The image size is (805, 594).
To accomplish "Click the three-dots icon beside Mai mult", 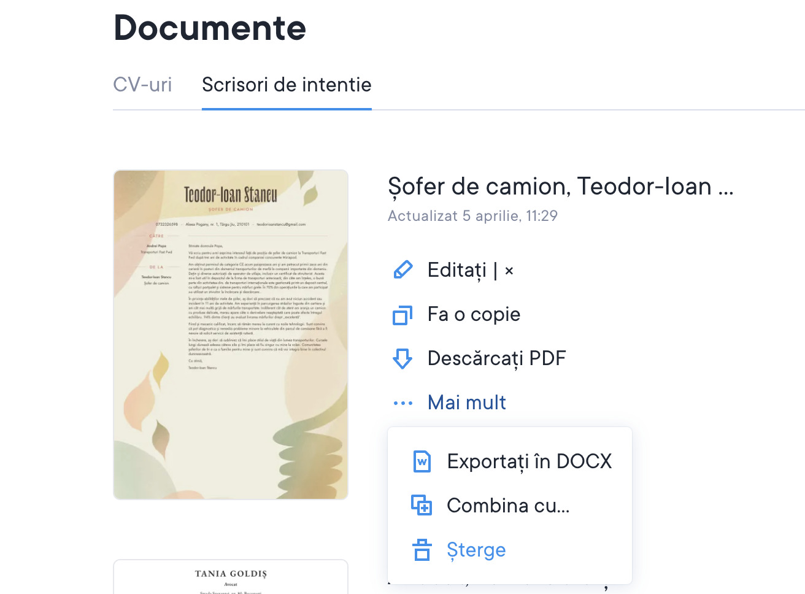I will pos(402,403).
